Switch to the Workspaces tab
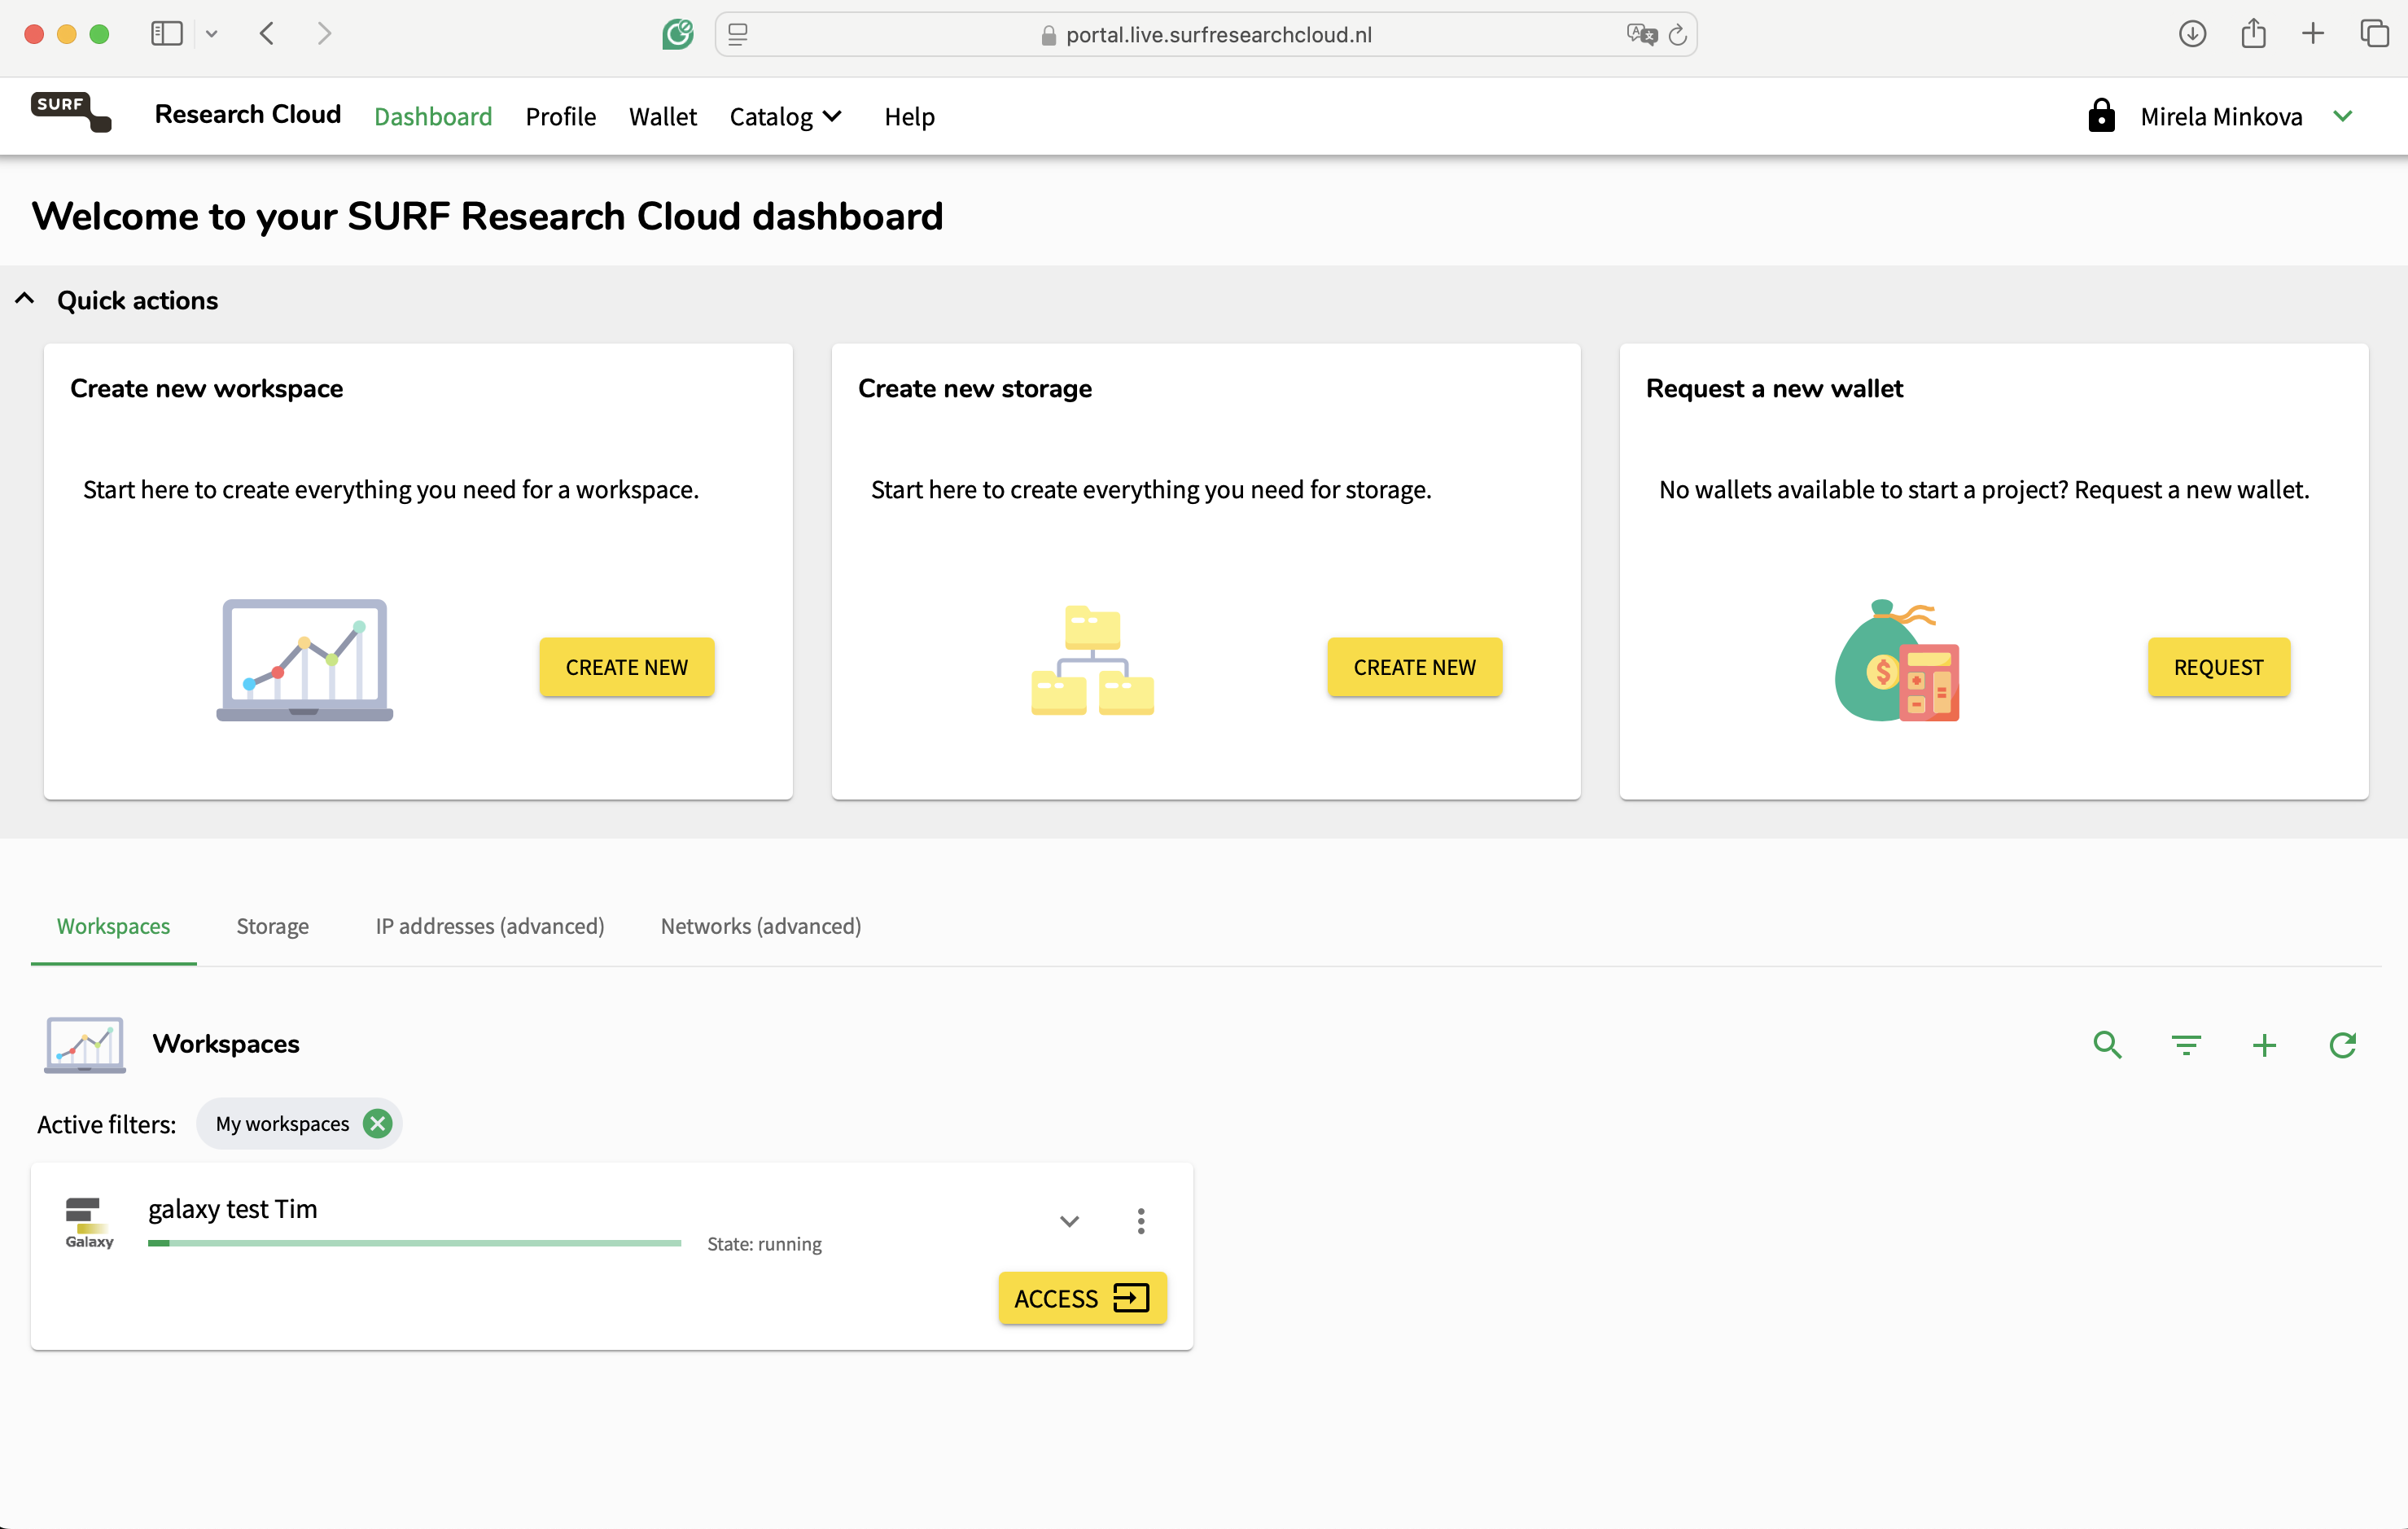 click(113, 926)
